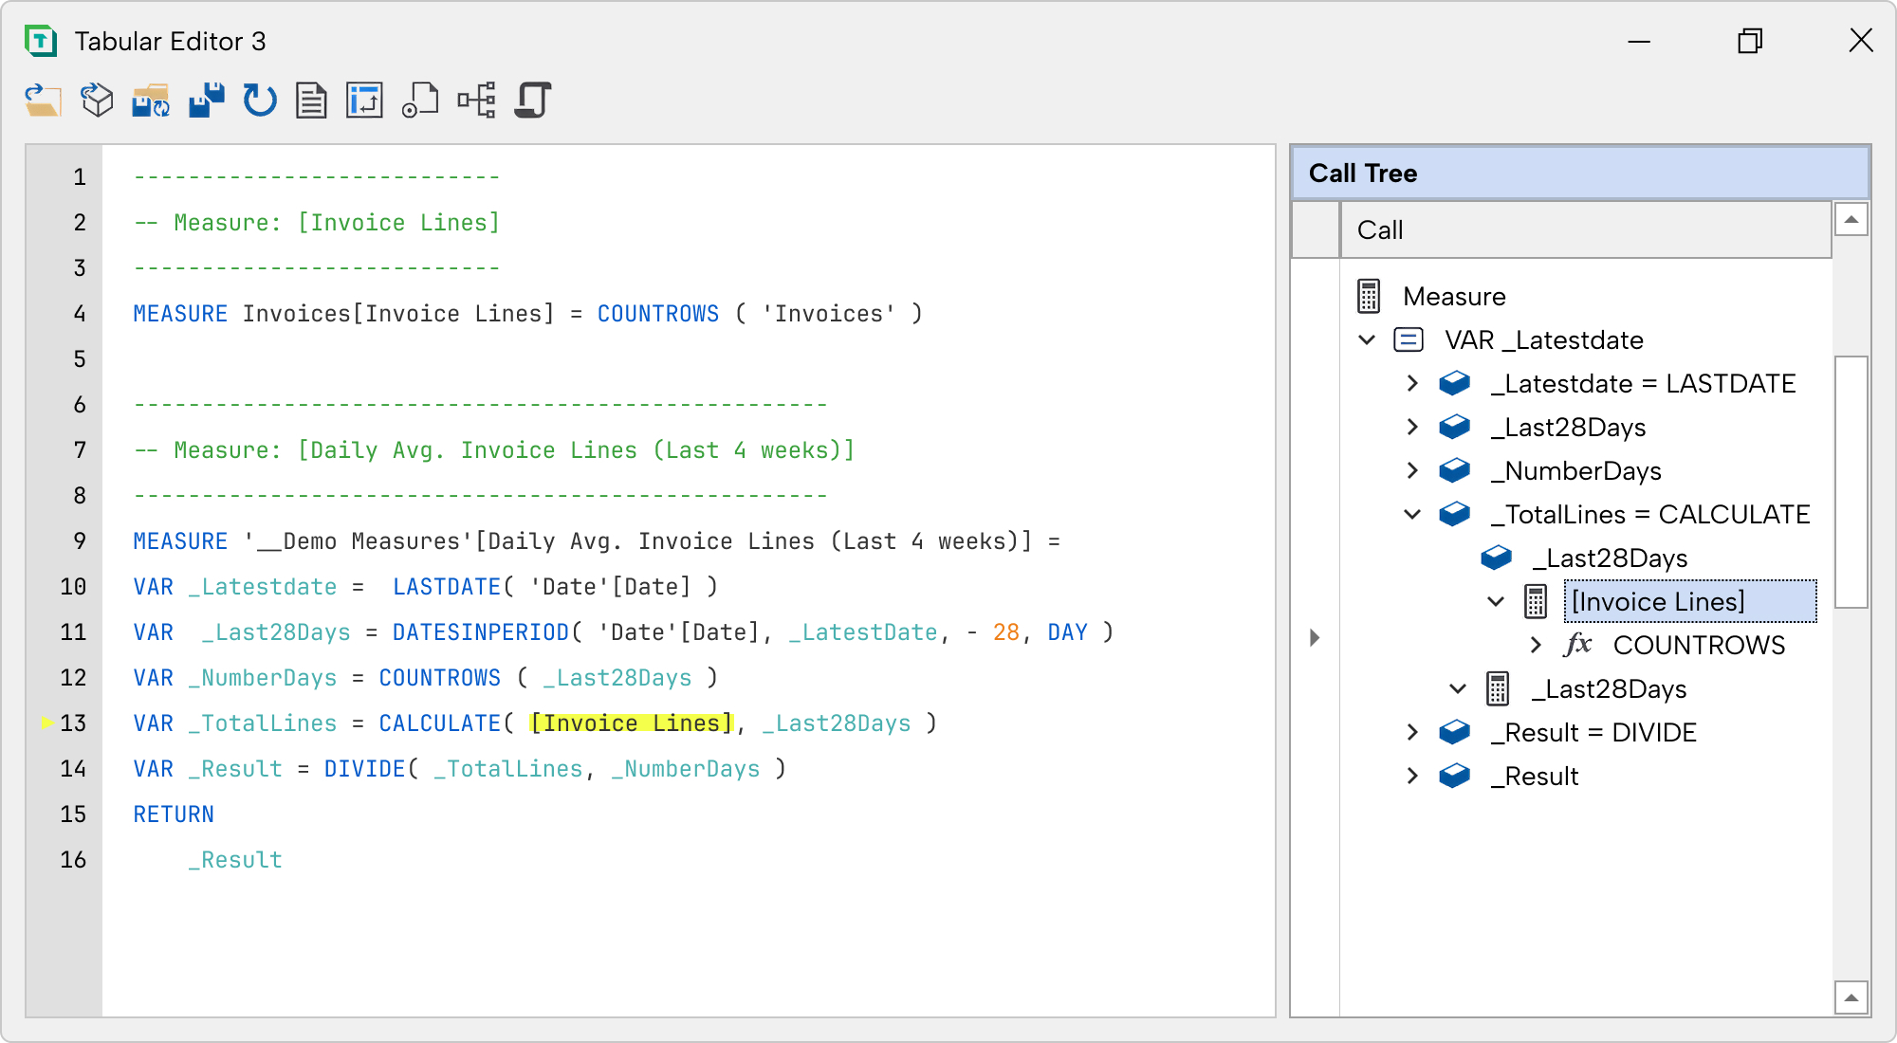Click COUNTROWS in the line 4 measure
The image size is (1897, 1043).
(x=658, y=313)
